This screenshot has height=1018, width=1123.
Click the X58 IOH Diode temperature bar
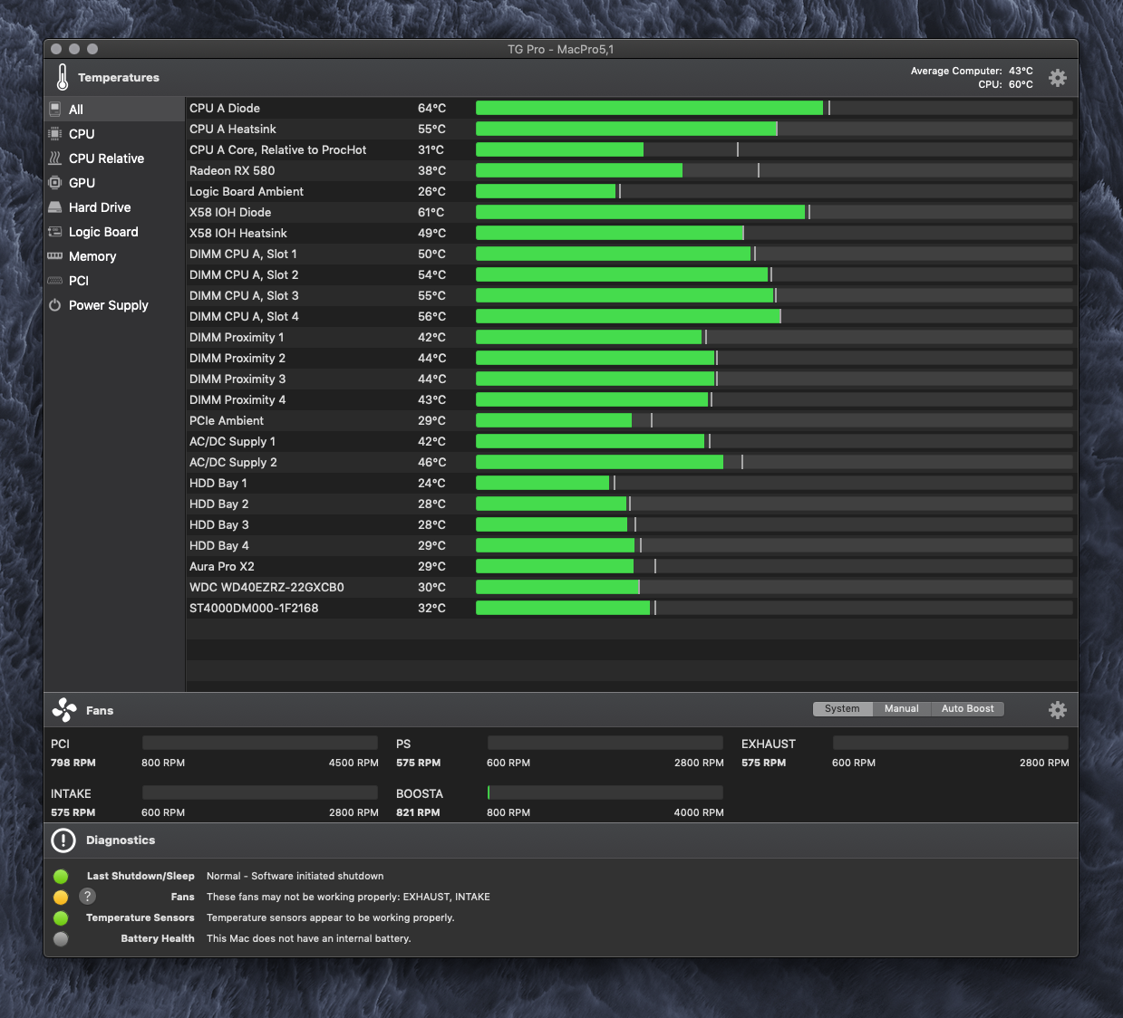pos(774,212)
